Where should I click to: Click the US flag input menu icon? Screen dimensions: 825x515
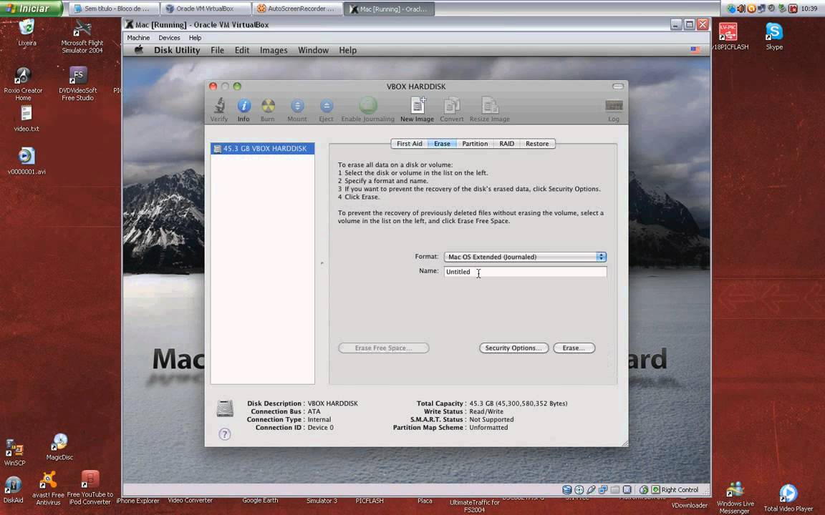(x=695, y=50)
